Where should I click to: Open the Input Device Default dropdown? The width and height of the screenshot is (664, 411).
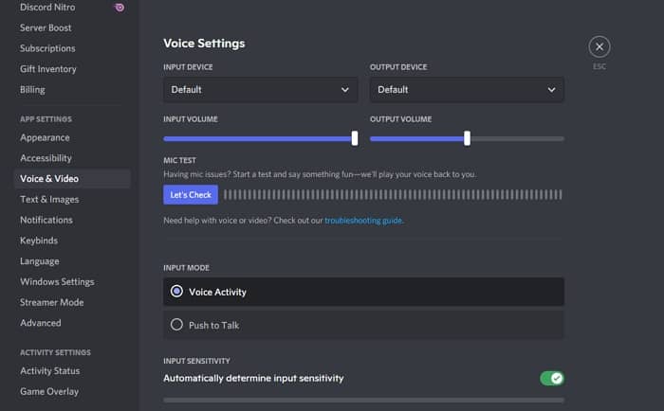261,90
